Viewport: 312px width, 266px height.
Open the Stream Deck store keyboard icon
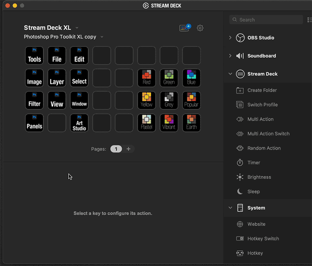[x=185, y=28]
